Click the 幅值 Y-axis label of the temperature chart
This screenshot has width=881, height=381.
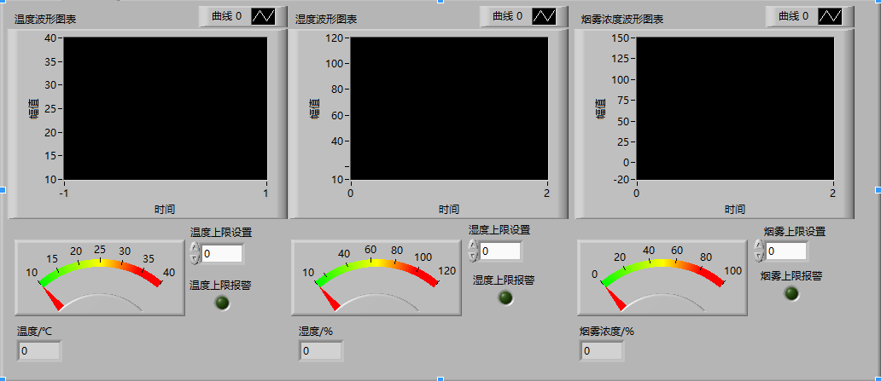(x=34, y=109)
